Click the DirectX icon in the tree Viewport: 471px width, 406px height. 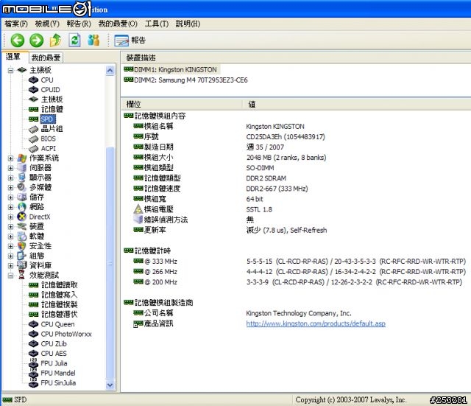(x=22, y=217)
